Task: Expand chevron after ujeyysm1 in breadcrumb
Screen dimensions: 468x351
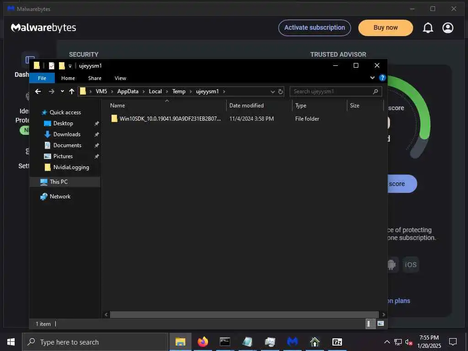Action: click(224, 91)
